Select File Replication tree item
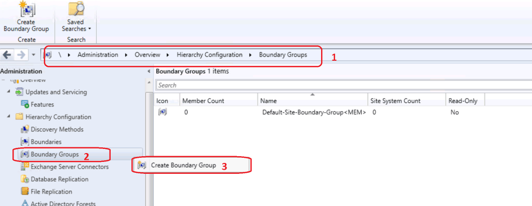532x206 pixels. coord(51,192)
